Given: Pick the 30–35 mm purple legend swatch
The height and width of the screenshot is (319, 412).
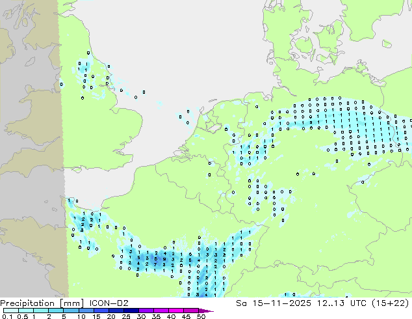Looking at the screenshot, I should pyautogui.click(x=146, y=311).
